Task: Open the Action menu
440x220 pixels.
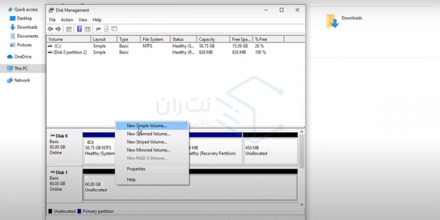Action: [x=67, y=20]
